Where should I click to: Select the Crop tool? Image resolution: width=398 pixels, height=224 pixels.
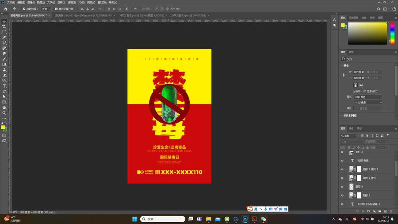click(x=4, y=27)
